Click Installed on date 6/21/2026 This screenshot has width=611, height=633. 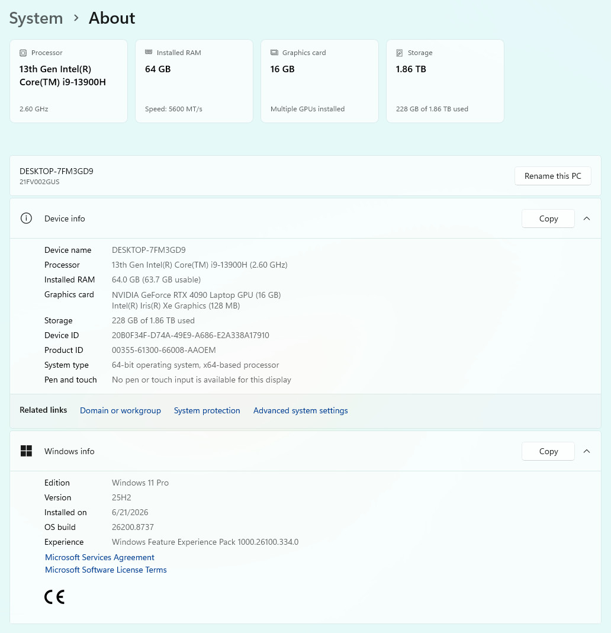[130, 512]
